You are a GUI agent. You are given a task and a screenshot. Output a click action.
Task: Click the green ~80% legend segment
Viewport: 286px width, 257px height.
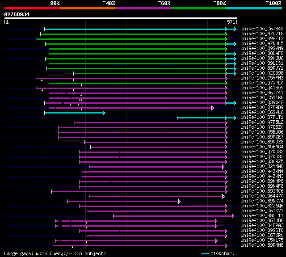pos(198,8)
